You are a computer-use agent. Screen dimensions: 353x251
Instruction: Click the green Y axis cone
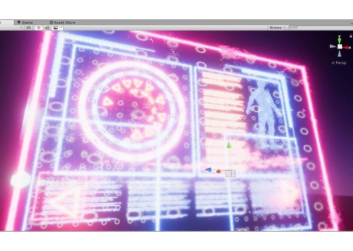339,40
